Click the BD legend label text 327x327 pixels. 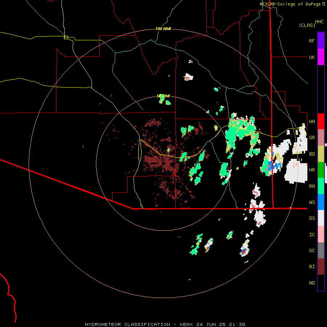312,154
